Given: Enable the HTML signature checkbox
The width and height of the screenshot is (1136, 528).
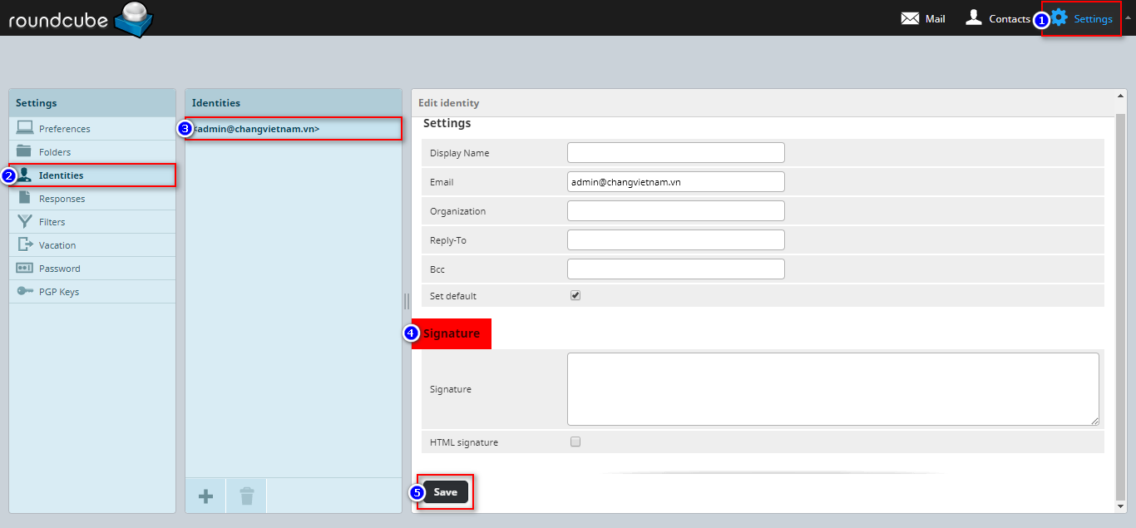Looking at the screenshot, I should tap(575, 442).
